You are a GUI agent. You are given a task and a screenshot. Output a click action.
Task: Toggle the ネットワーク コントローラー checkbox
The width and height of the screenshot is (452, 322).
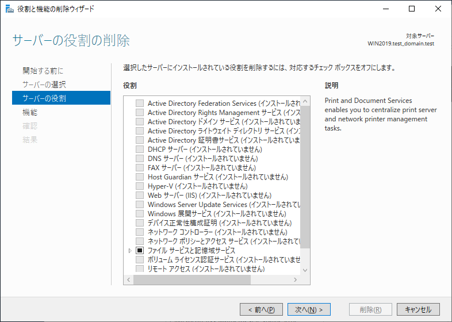tap(140, 232)
